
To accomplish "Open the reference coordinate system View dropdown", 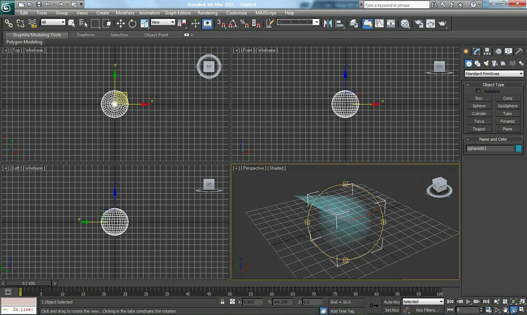I will (x=163, y=22).
